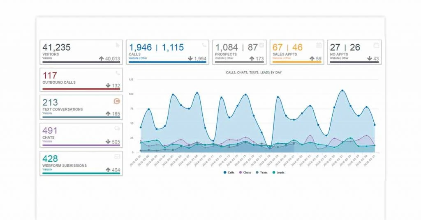Click the cursor icon in Visitors card
Viewport: 421px width, 220px height.
point(117,45)
